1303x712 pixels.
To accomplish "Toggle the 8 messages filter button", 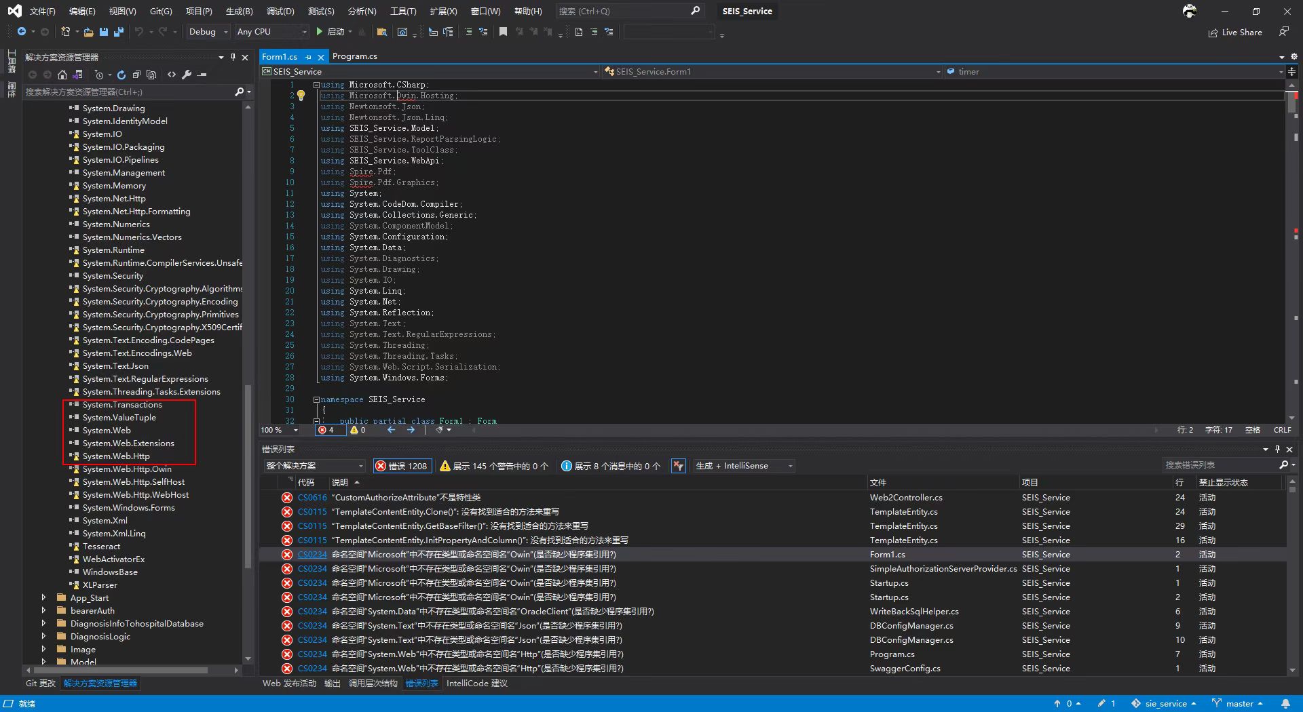I will click(610, 466).
